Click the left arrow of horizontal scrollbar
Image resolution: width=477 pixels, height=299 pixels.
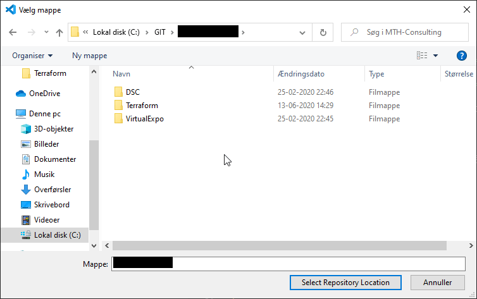(x=107, y=245)
